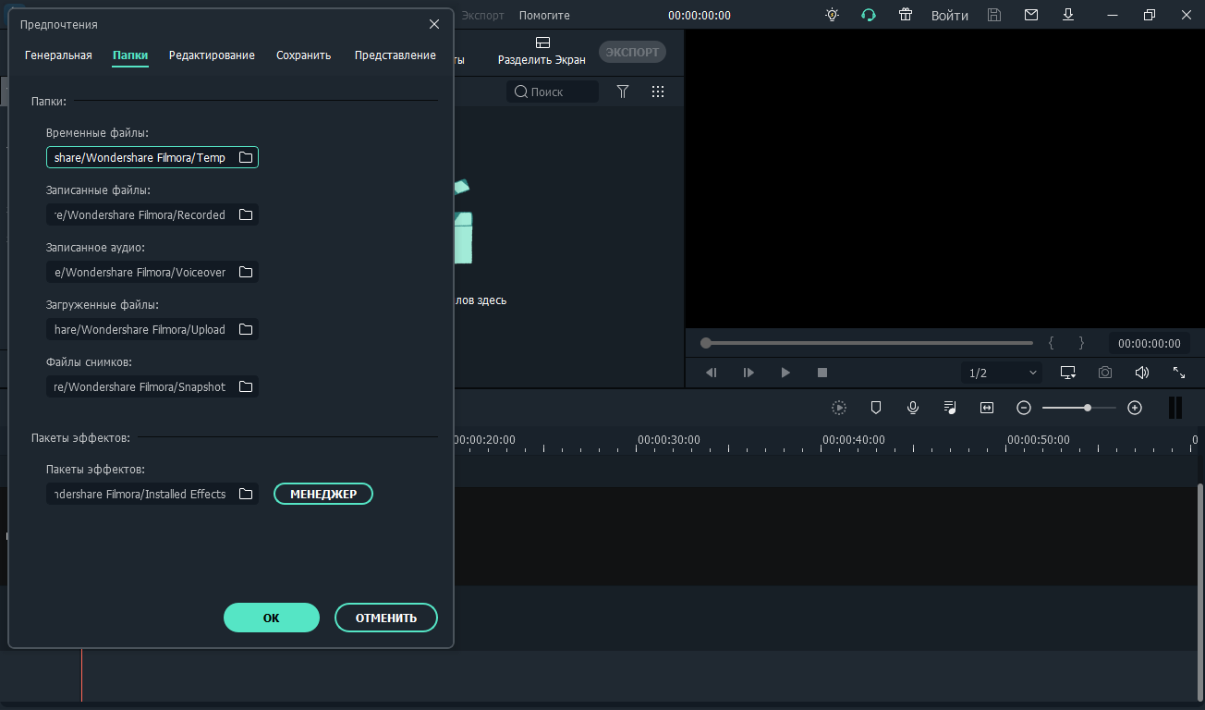Open folder picker for Файлы снимков
The width and height of the screenshot is (1205, 710).
pyautogui.click(x=246, y=386)
